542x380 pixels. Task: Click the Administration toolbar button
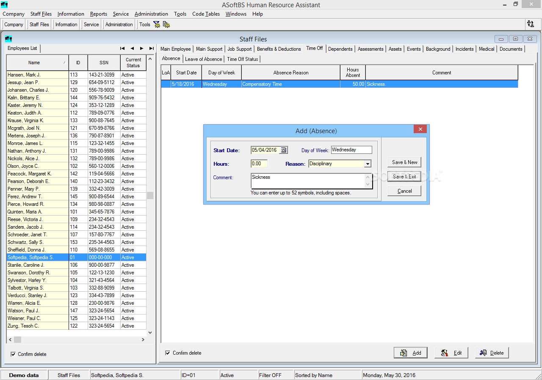pyautogui.click(x=119, y=25)
